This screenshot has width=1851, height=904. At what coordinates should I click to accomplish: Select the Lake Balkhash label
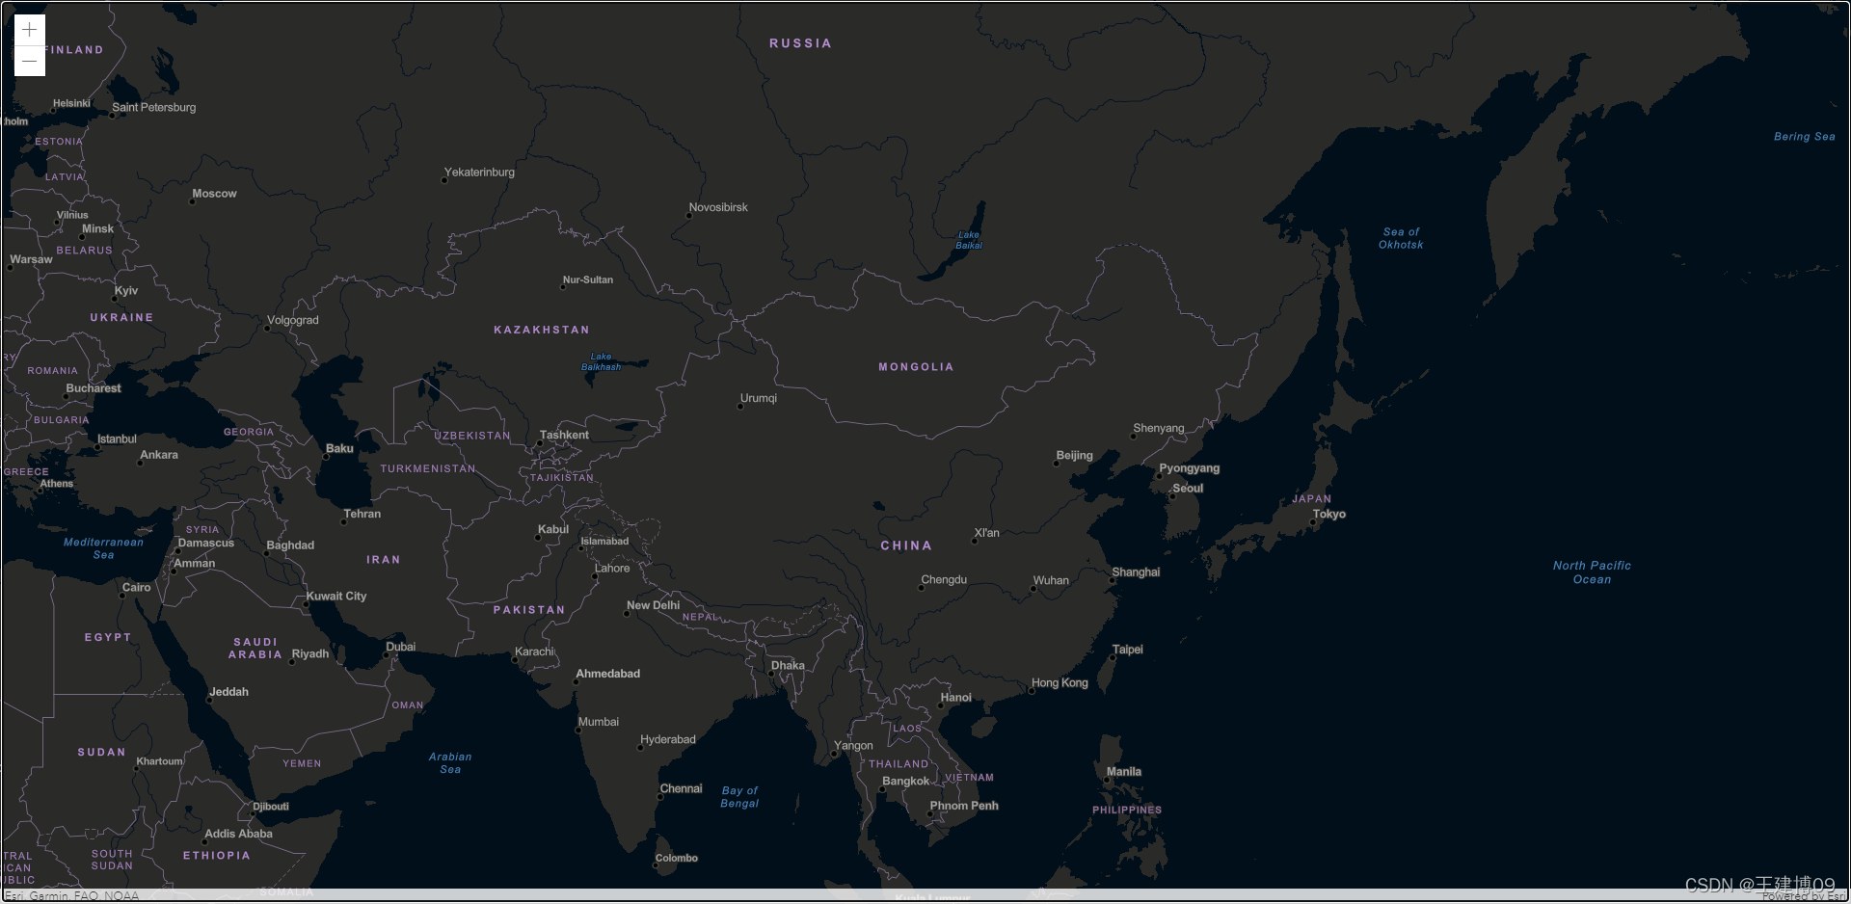[x=601, y=362]
